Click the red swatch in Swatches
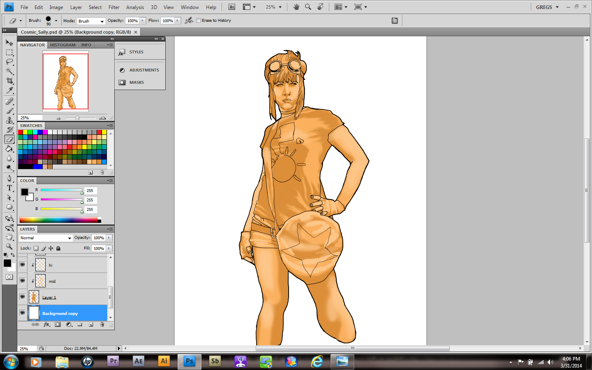The image size is (592, 370). pos(21,132)
